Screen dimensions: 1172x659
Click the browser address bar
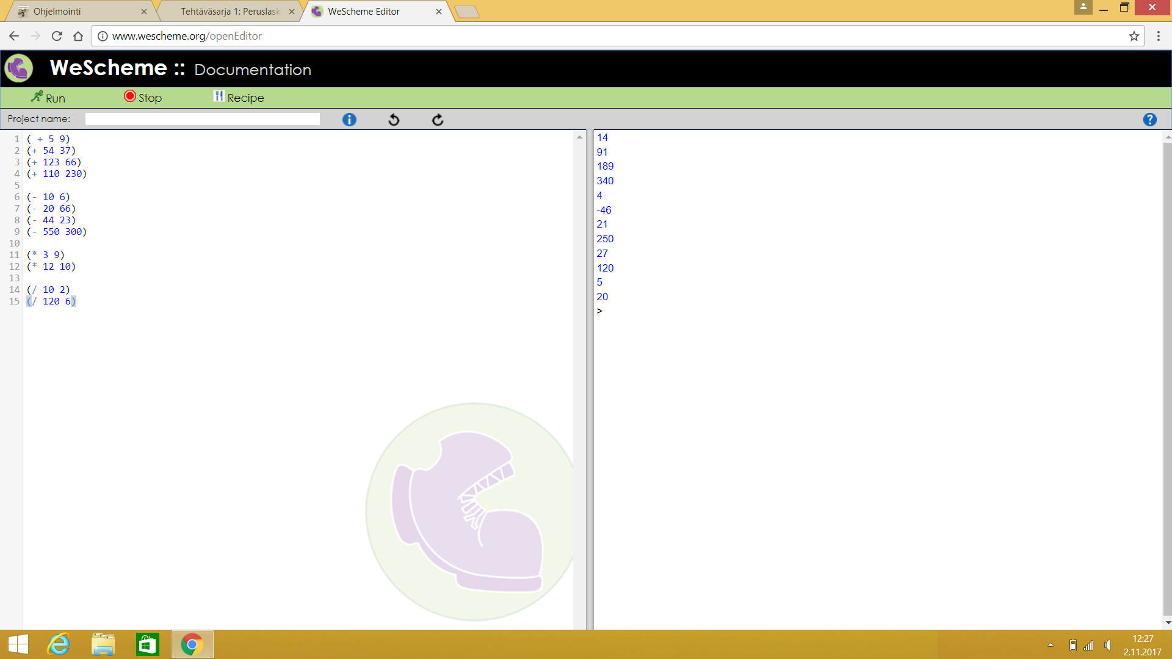[610, 36]
